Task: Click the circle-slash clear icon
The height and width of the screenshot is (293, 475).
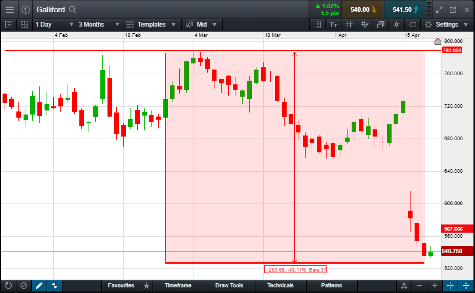Action: (24, 285)
